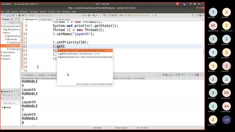
Task: Expand the Exception project node
Action: [x=1, y=52]
